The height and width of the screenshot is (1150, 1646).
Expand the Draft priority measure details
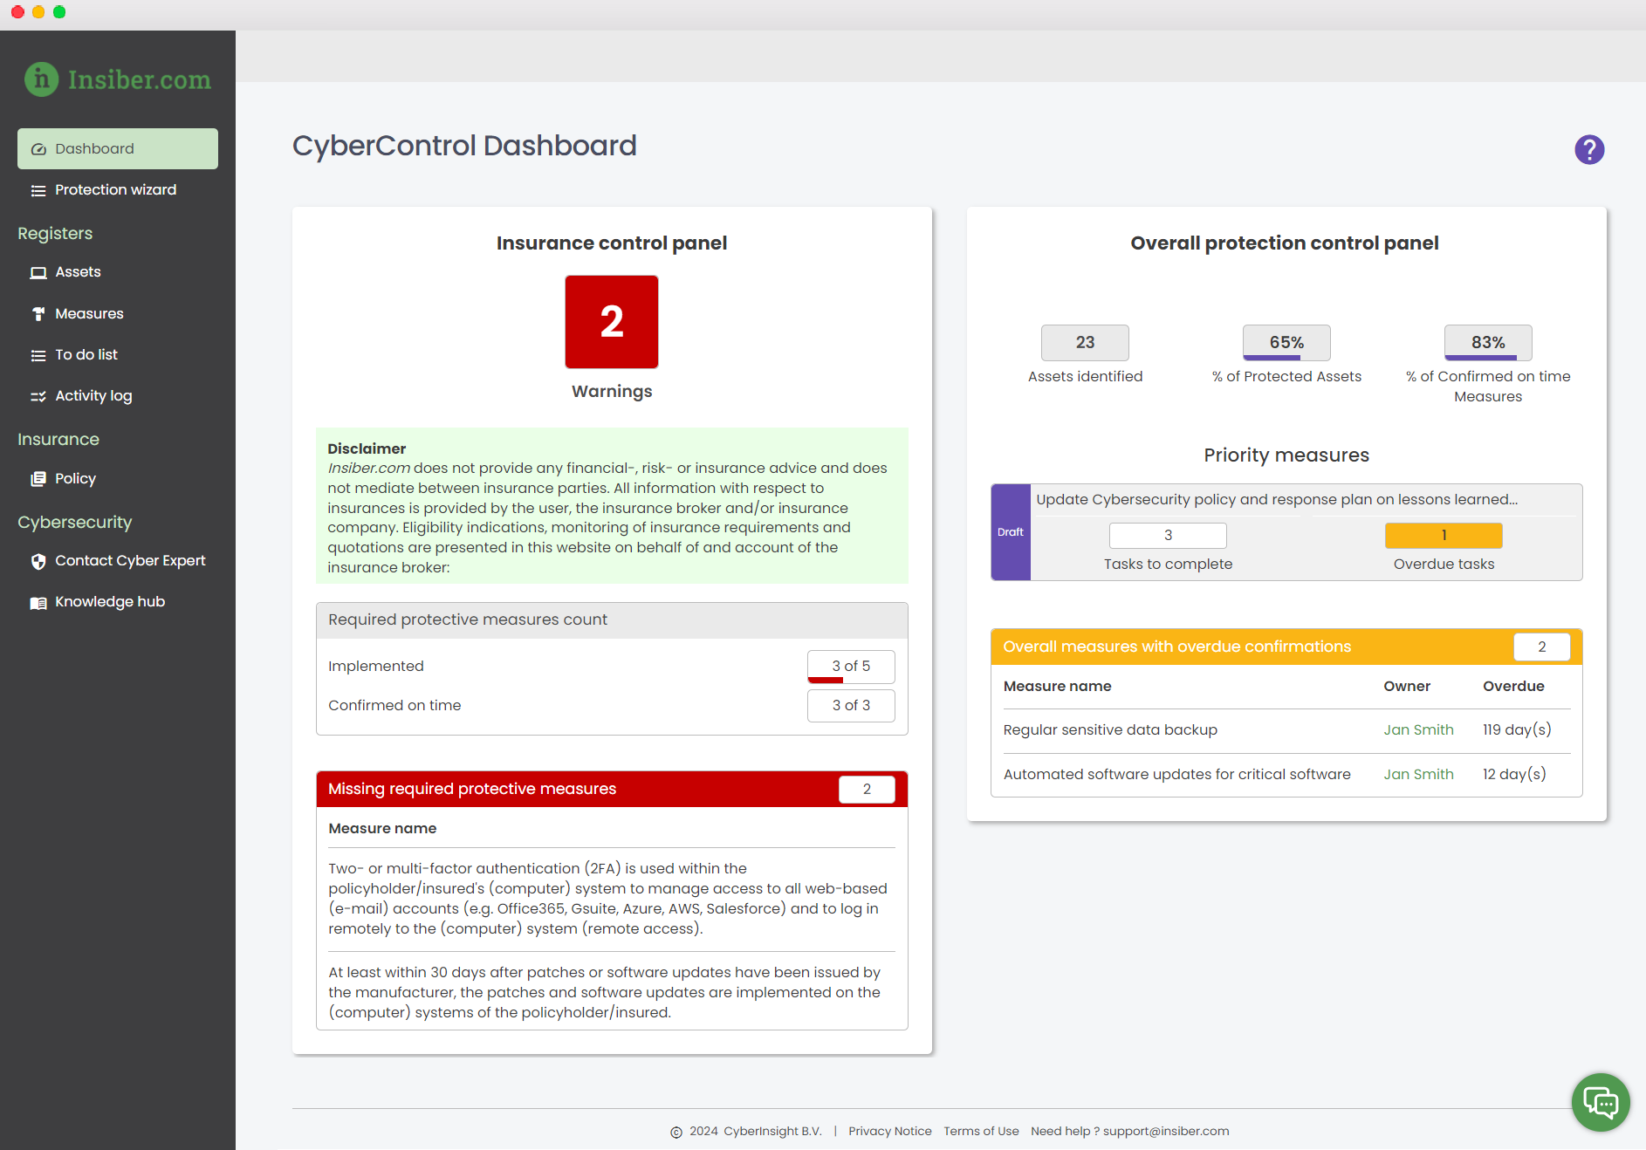click(x=1011, y=532)
